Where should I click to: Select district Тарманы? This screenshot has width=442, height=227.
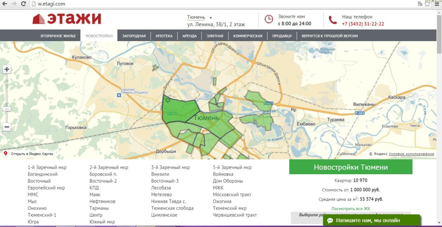tap(99, 208)
